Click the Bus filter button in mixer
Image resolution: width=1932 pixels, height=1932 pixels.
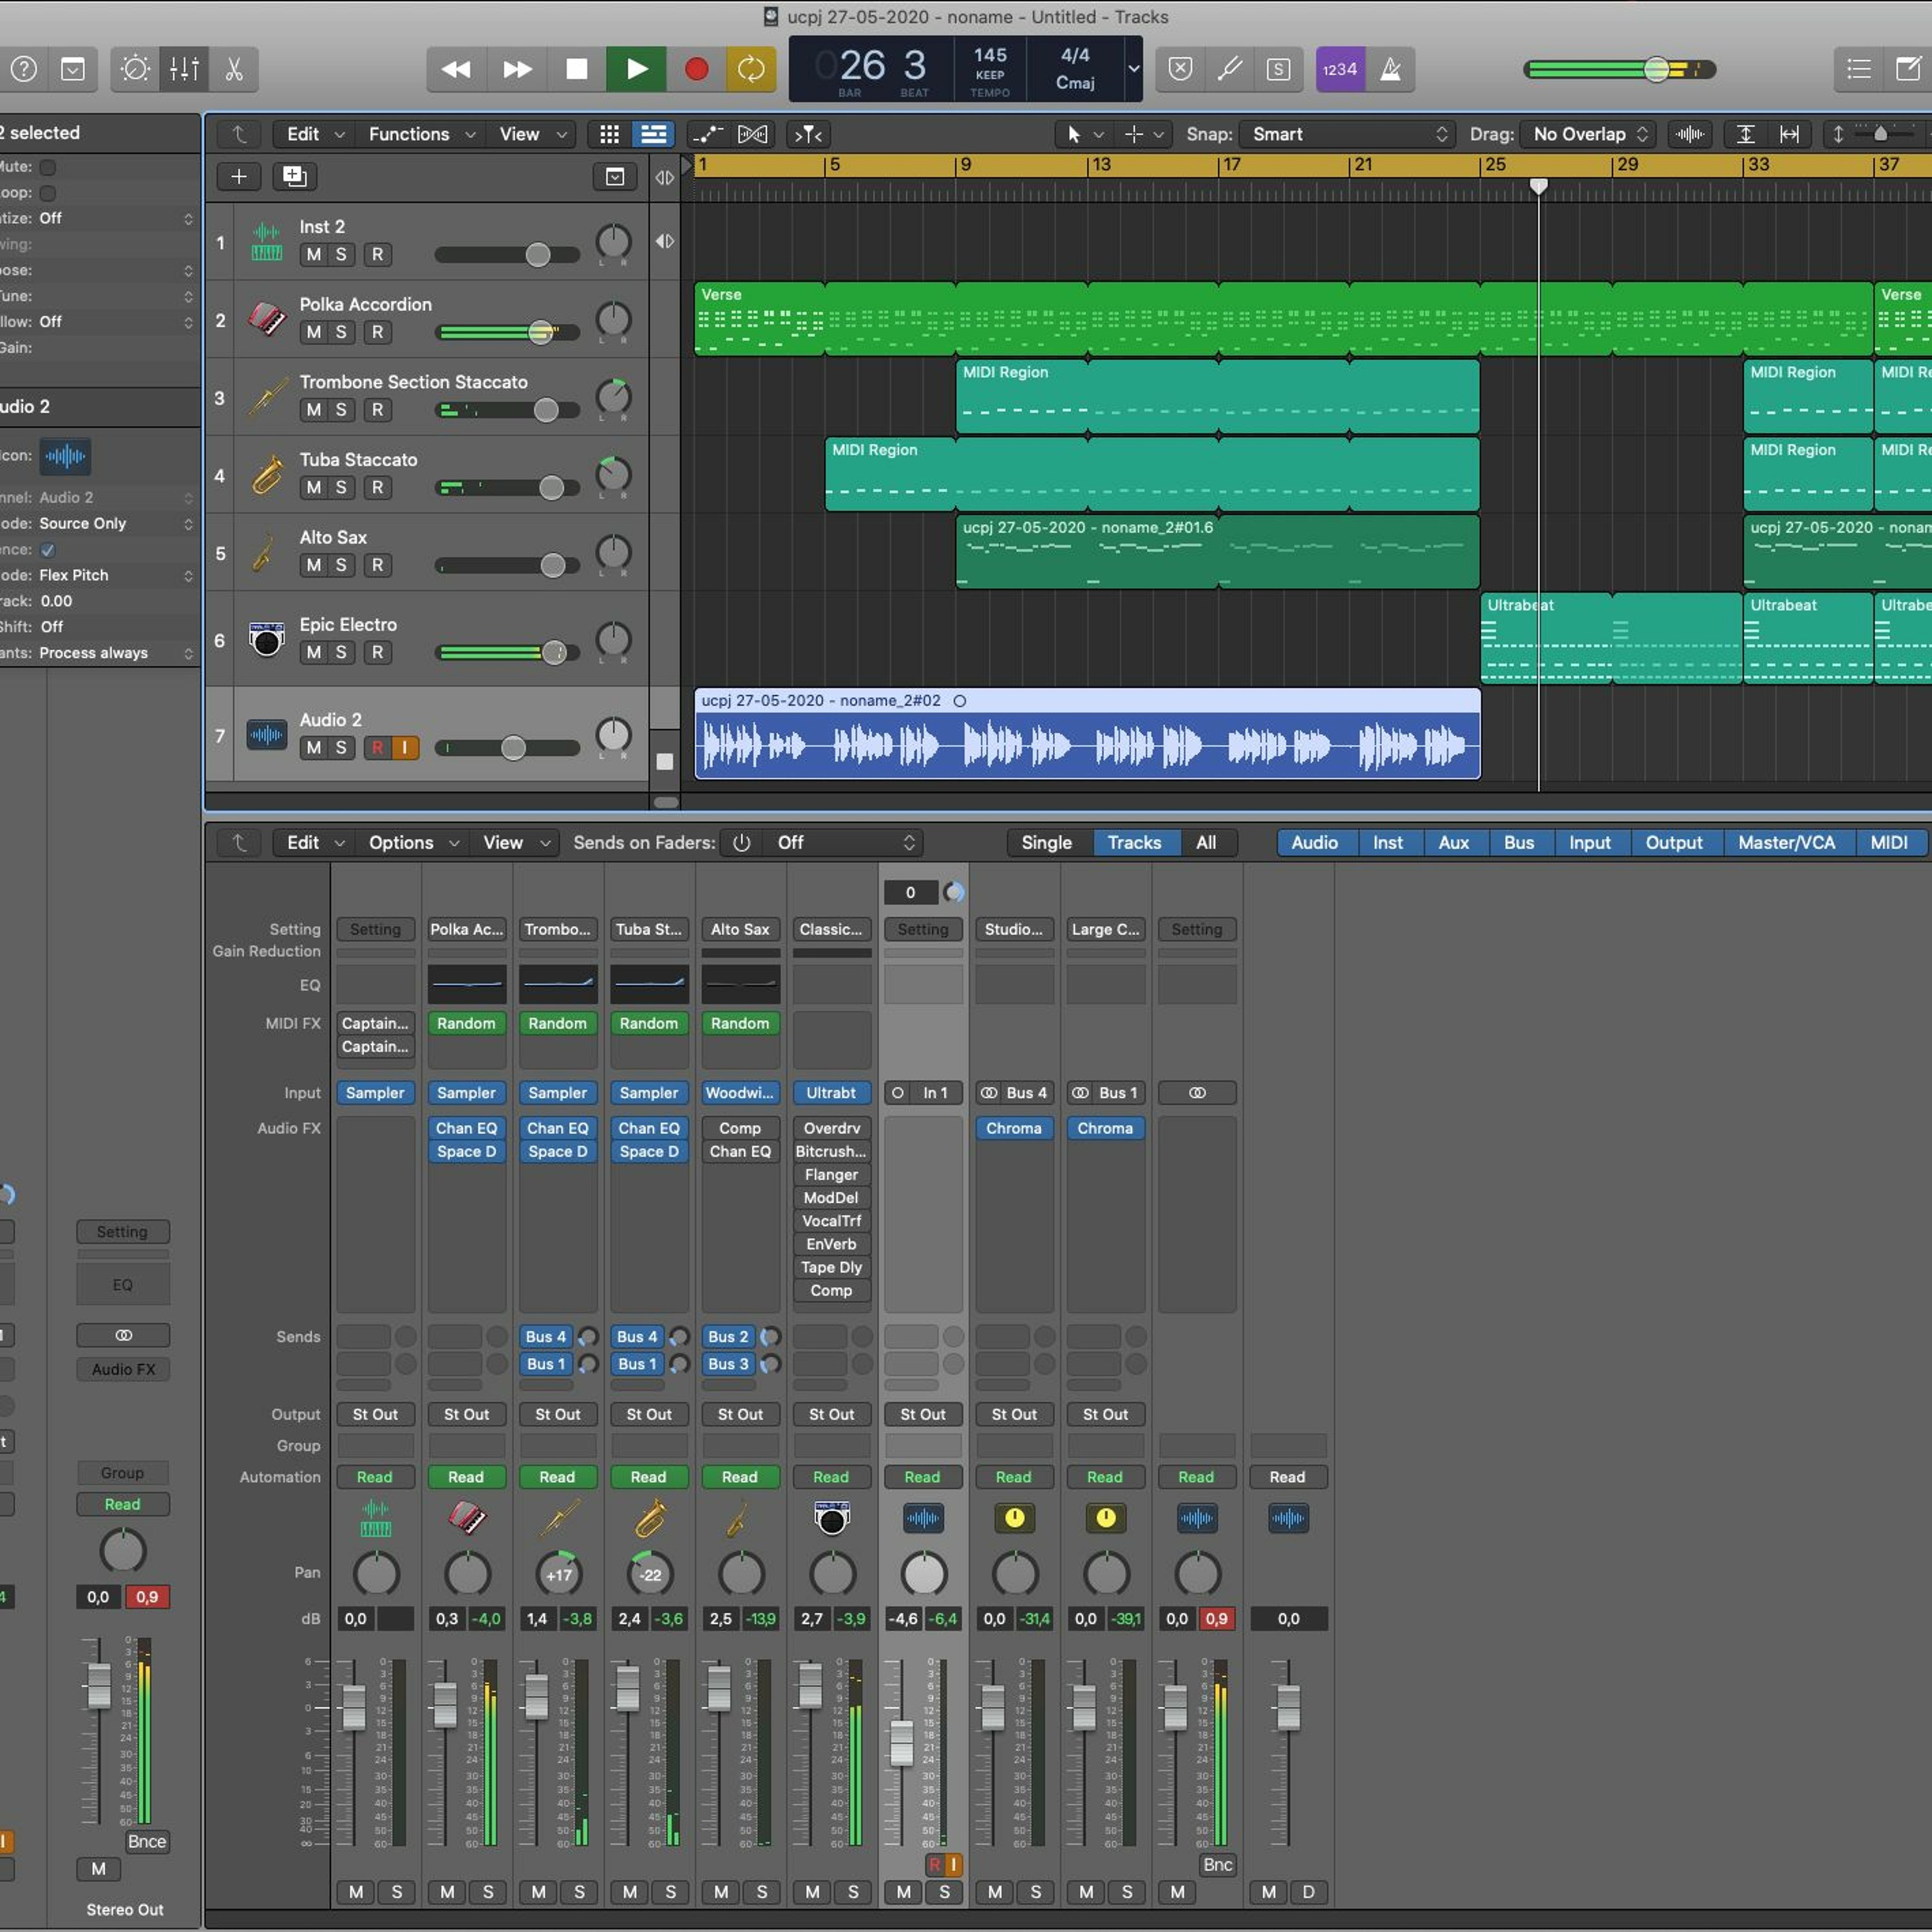tap(1518, 843)
